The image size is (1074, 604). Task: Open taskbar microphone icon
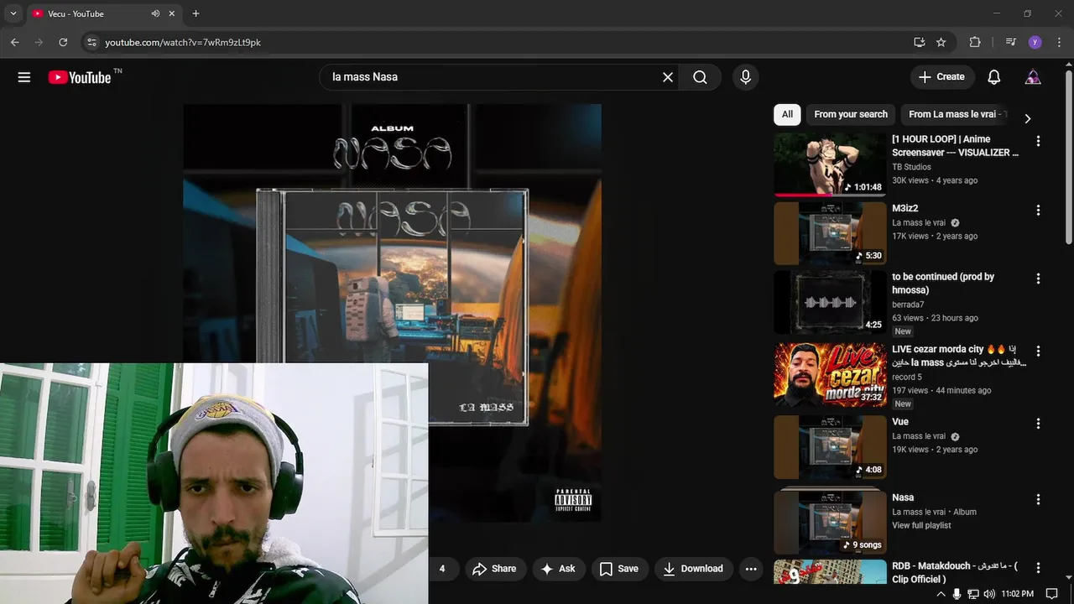957,594
